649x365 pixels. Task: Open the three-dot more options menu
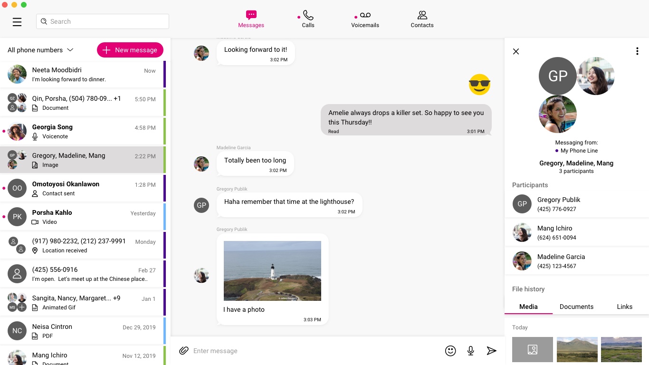637,51
